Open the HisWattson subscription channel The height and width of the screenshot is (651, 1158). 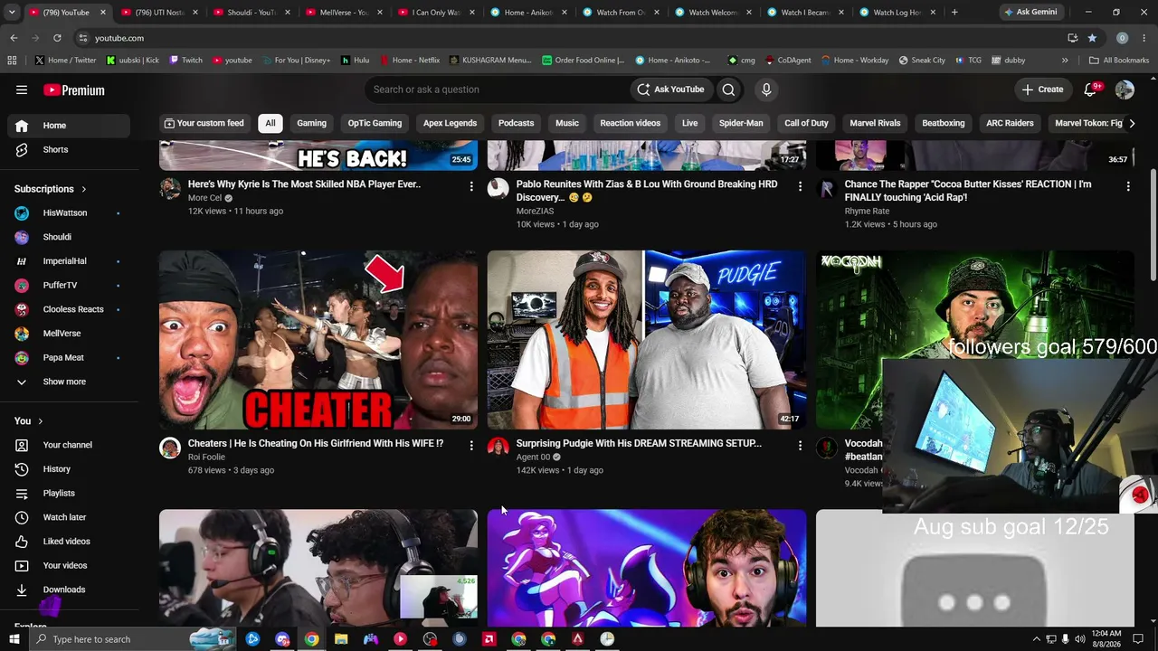[x=69, y=213]
